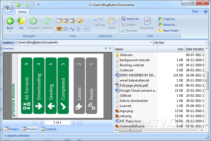Open Customize Quick Access Toolbar dropdown
Screen dimensions: 211x141
tap(39, 5)
